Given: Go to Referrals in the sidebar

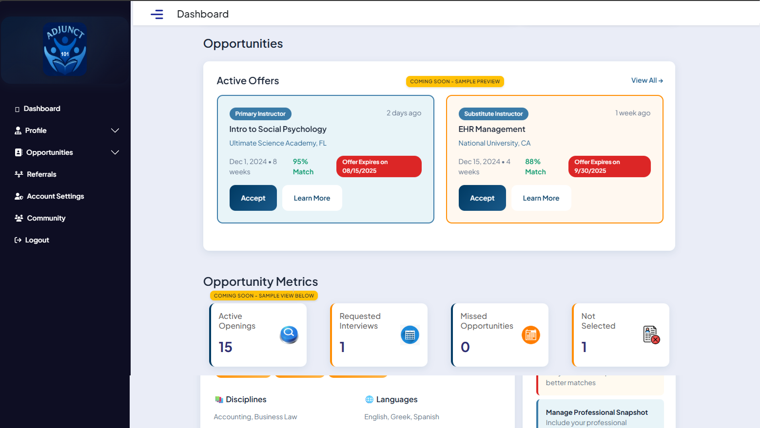Looking at the screenshot, I should pyautogui.click(x=41, y=174).
